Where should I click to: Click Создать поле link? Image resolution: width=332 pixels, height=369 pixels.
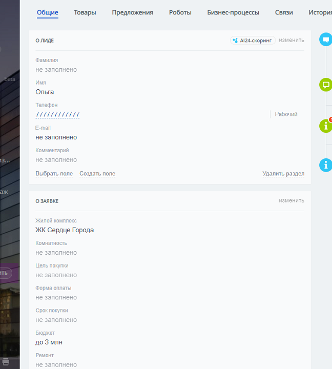(x=97, y=174)
